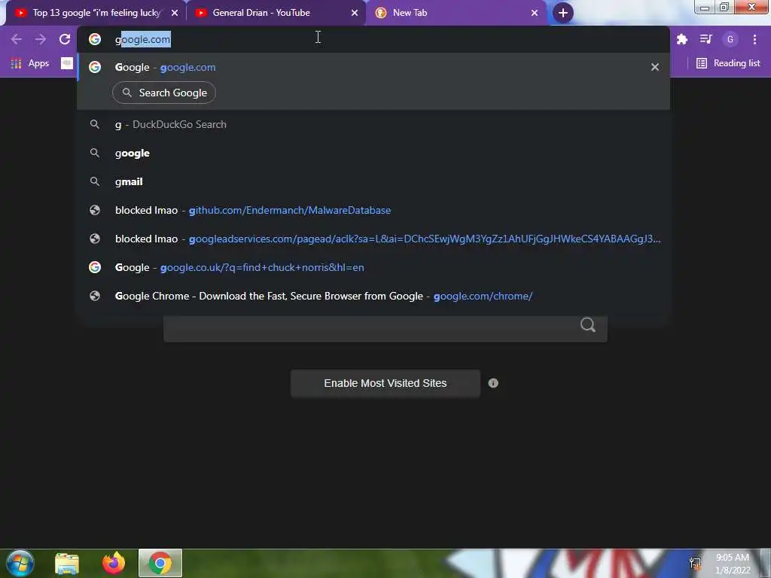Open the github.com MalwareDatabase suggestion
771x578 pixels.
point(373,211)
